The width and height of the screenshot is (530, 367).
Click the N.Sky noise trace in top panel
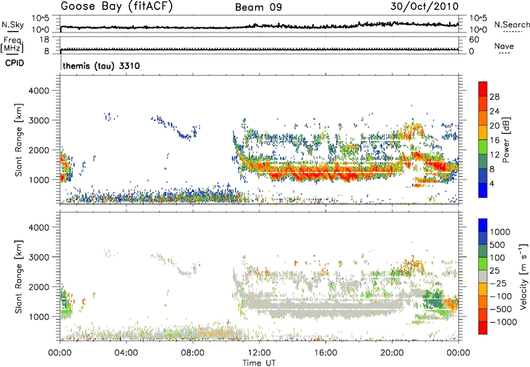(x=259, y=26)
